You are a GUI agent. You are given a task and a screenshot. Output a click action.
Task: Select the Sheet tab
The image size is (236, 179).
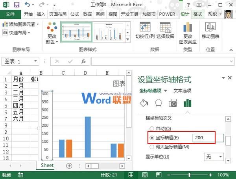click(47, 165)
